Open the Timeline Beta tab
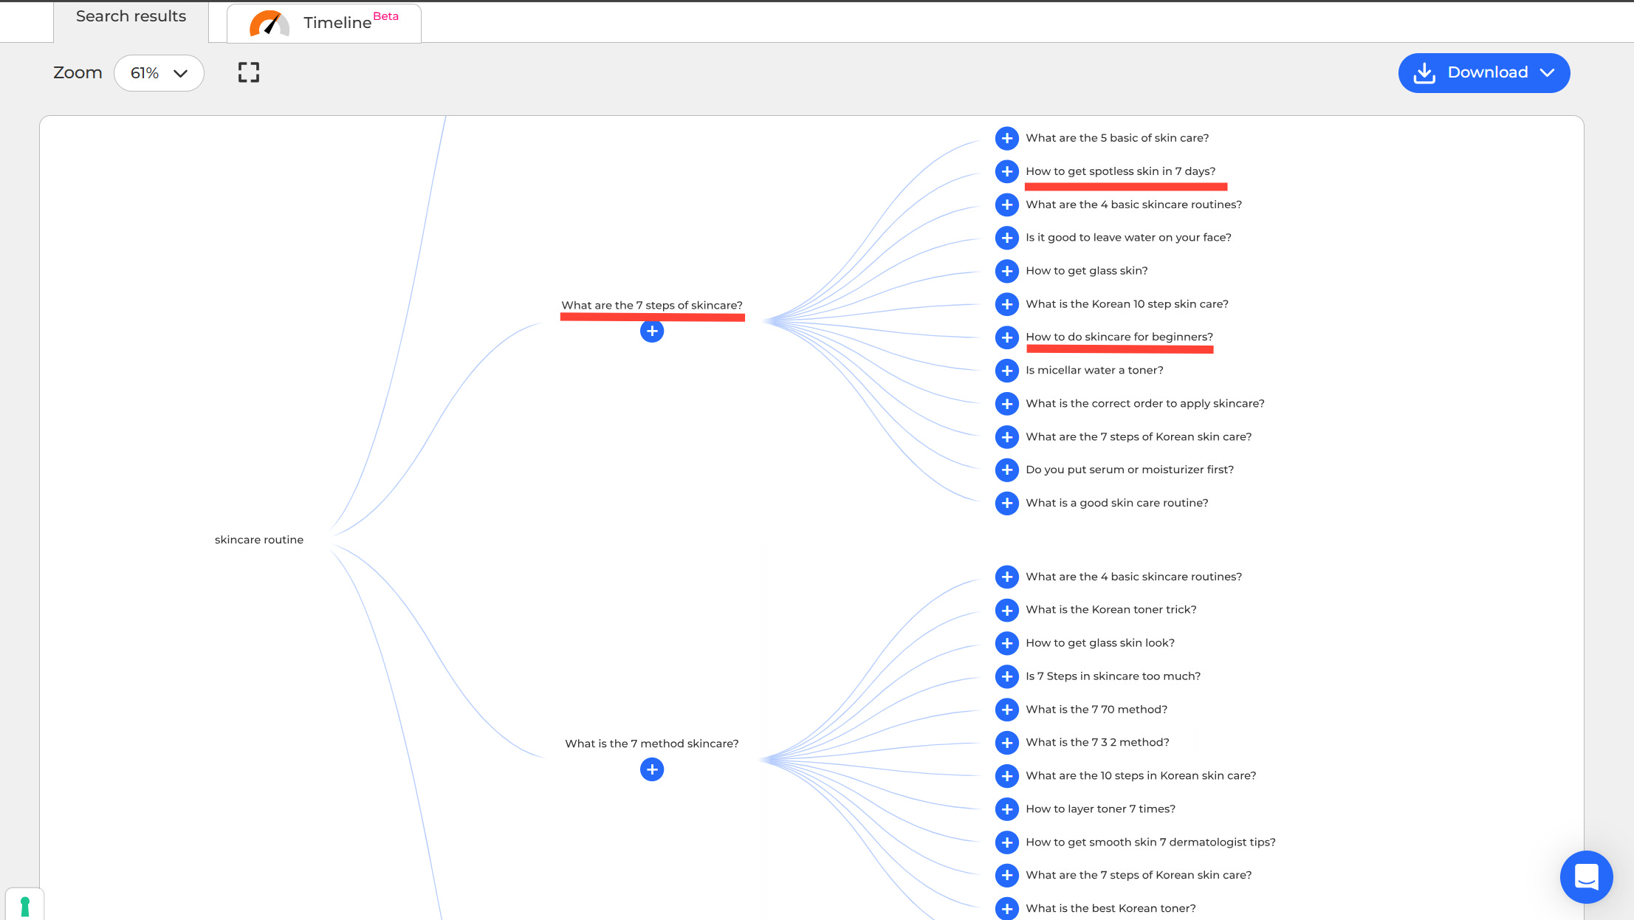Image resolution: width=1634 pixels, height=920 pixels. (x=324, y=23)
